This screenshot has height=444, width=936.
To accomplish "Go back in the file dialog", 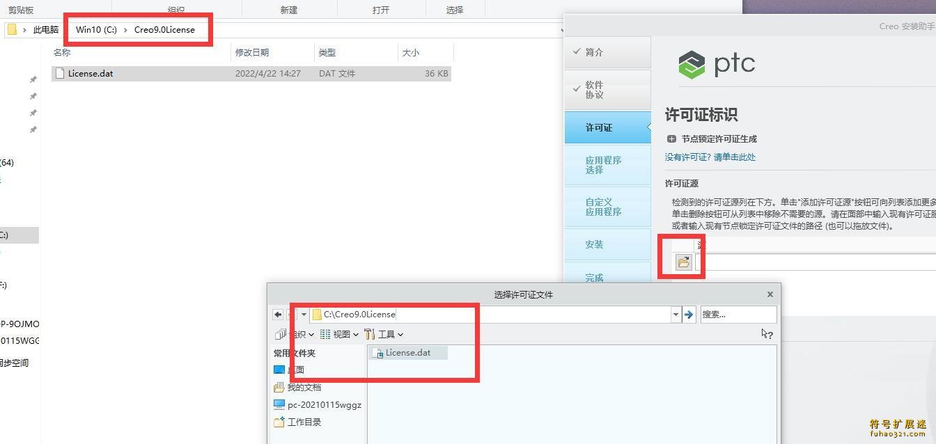I will 278,315.
